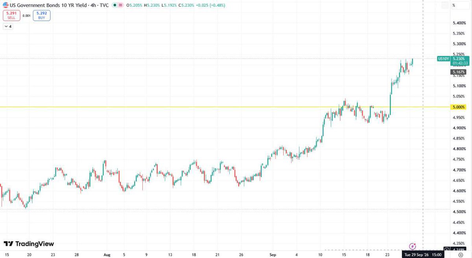Click the open value O5.205%

[x=135, y=5]
